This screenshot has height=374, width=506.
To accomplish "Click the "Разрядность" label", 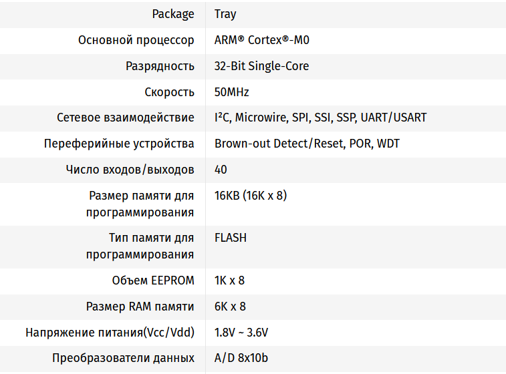I will coord(160,66).
